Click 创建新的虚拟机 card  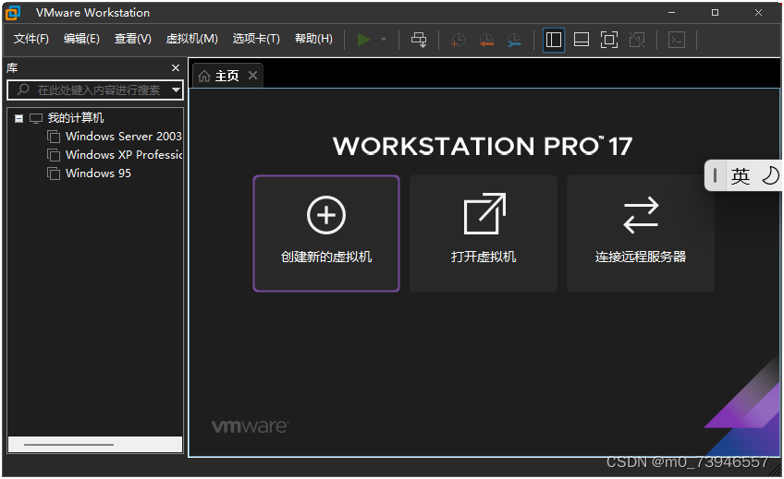326,233
